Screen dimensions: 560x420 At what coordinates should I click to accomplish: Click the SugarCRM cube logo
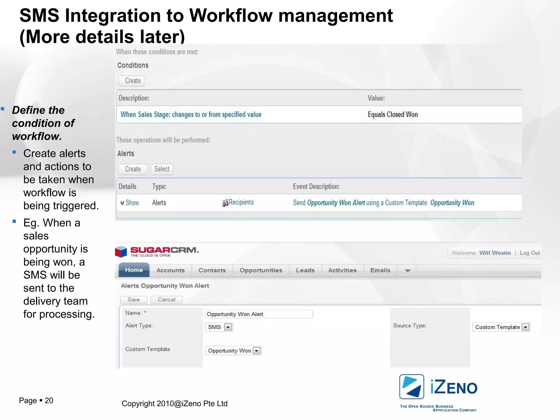(121, 252)
